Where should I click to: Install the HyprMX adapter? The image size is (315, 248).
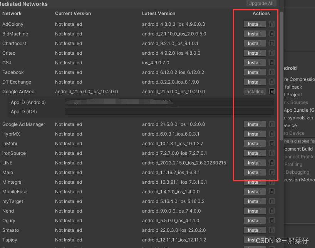point(255,134)
